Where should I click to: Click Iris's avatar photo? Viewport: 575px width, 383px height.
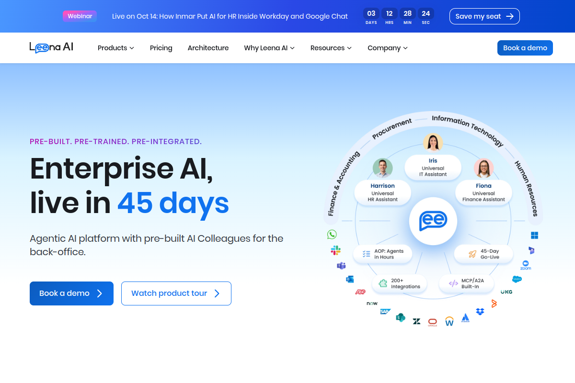433,143
